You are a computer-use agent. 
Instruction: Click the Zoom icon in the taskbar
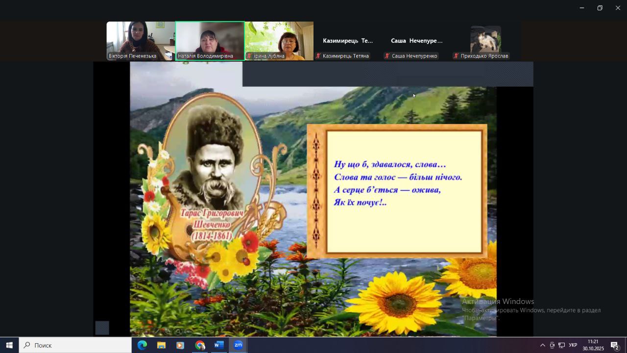click(x=238, y=345)
